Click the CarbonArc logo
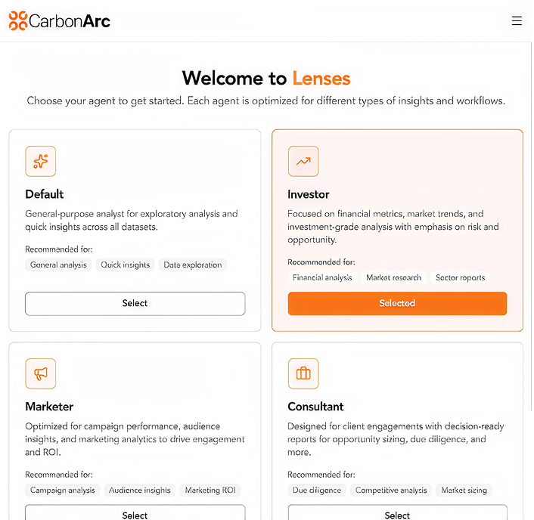534x520 pixels. pos(59,21)
